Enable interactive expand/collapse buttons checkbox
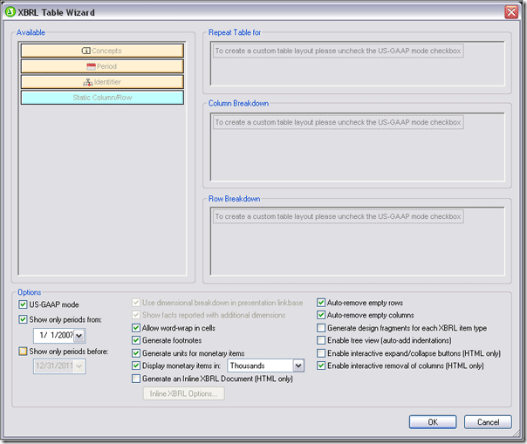Viewport: 527px width, 444px height. [321, 353]
